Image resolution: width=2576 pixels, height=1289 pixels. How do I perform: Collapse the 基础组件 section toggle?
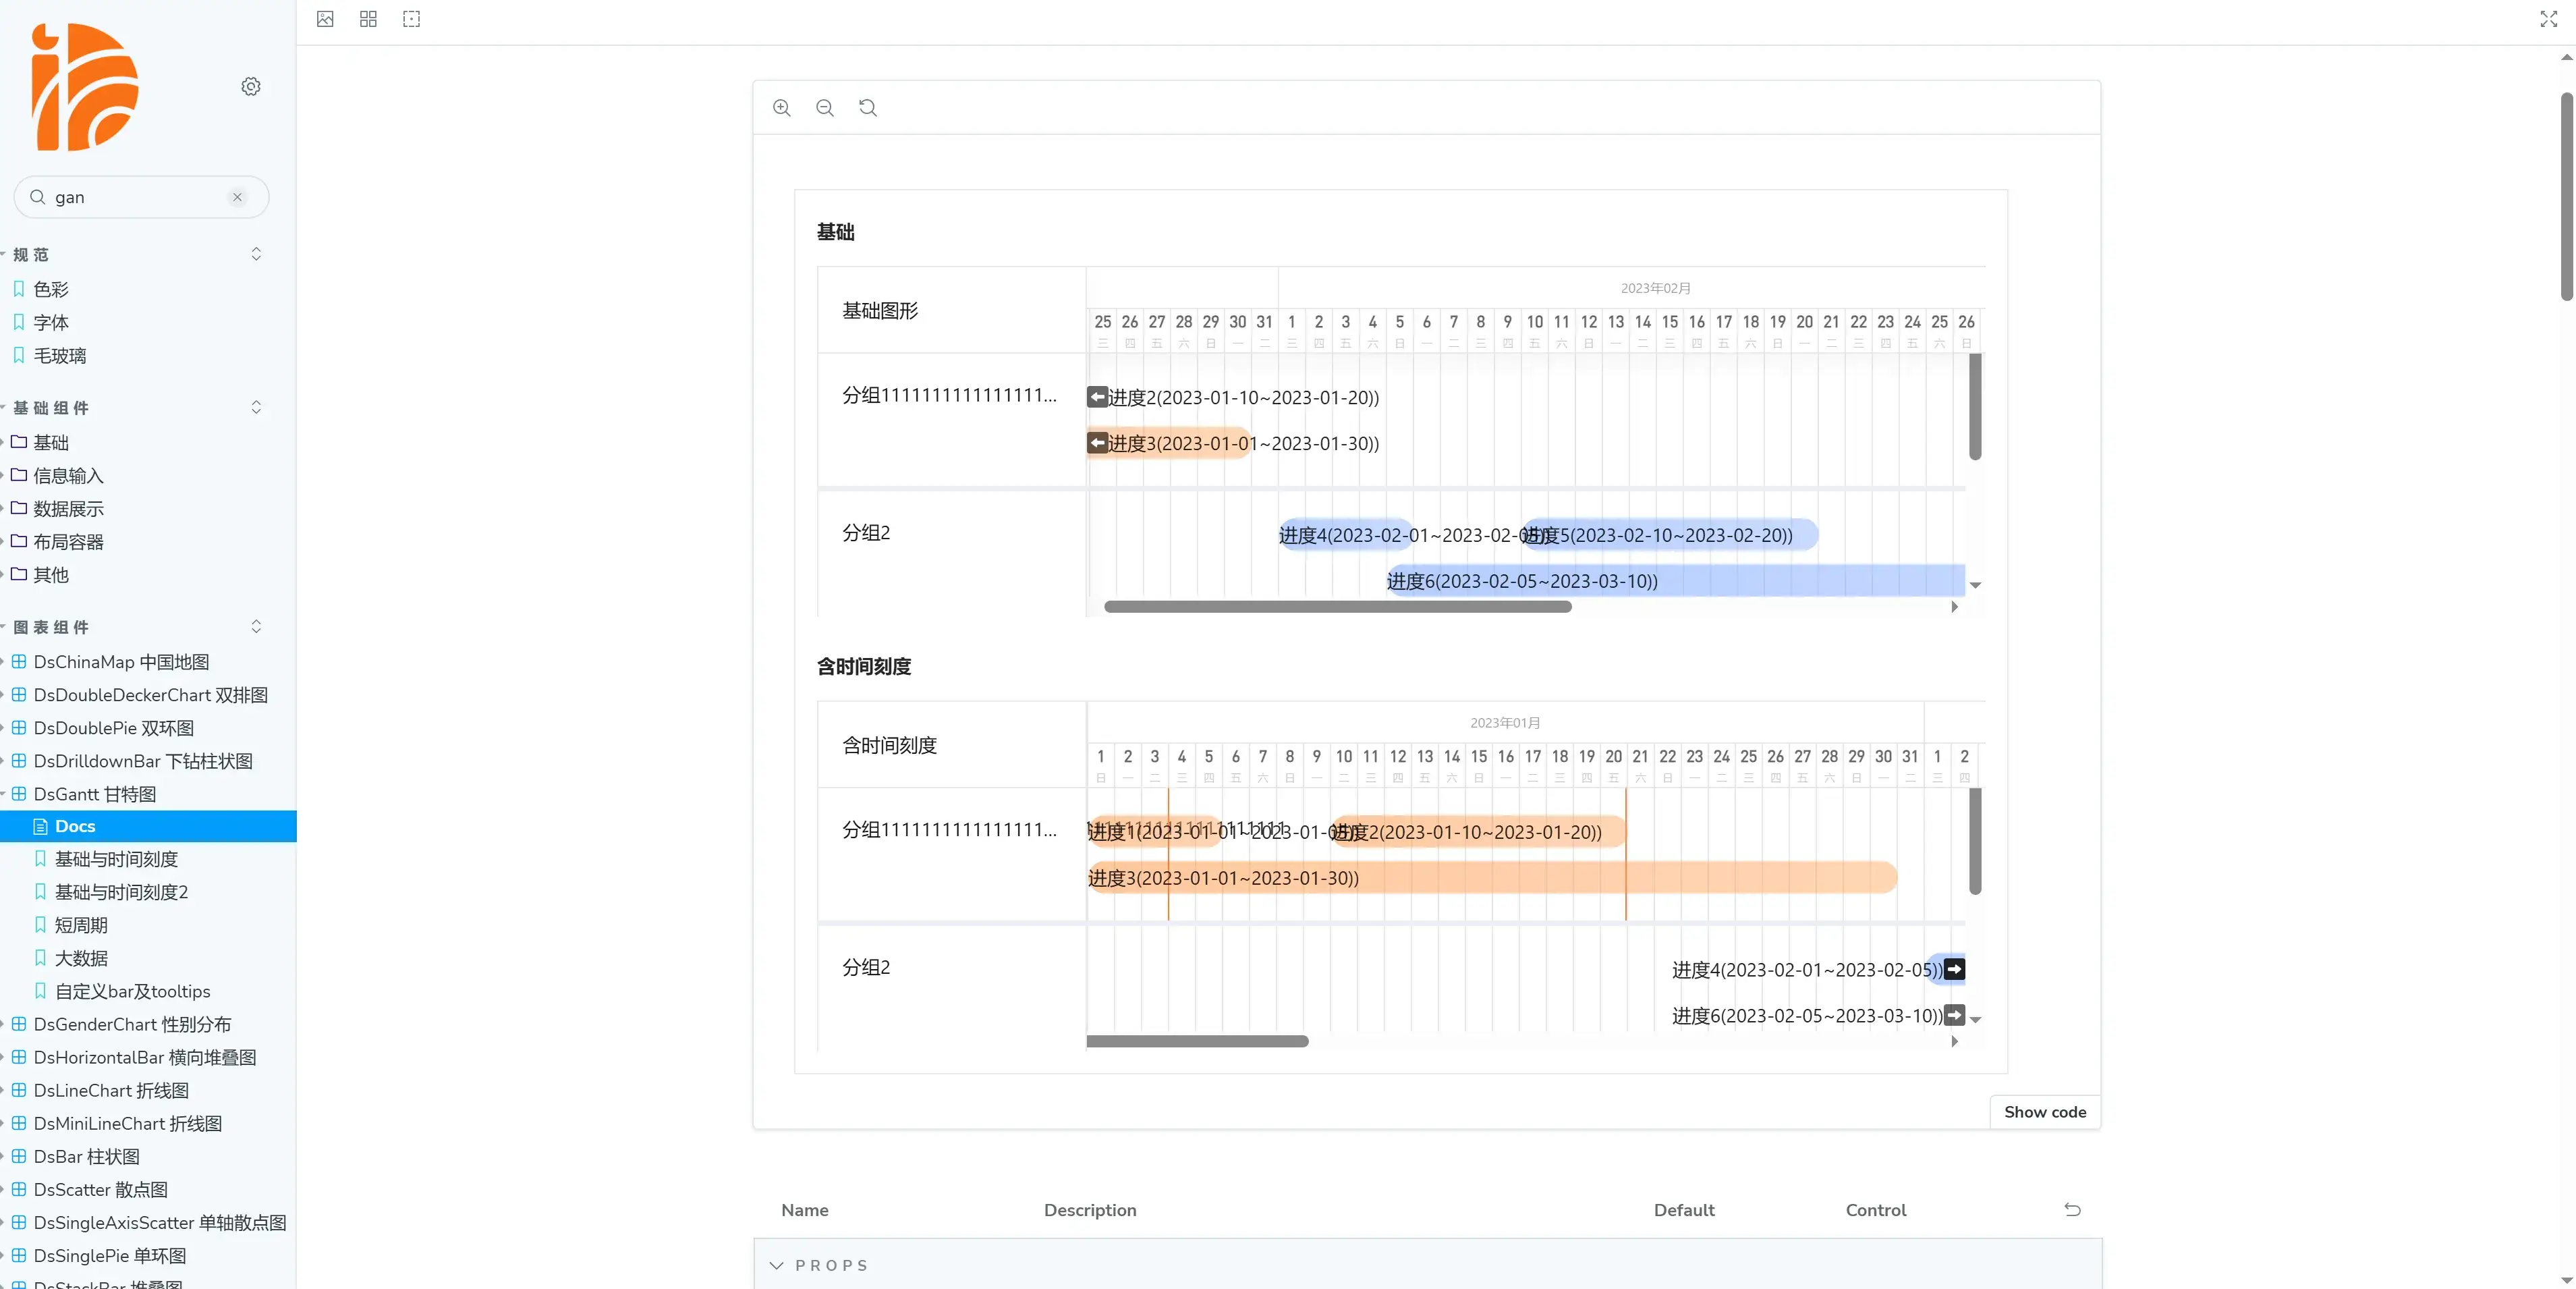(x=256, y=408)
